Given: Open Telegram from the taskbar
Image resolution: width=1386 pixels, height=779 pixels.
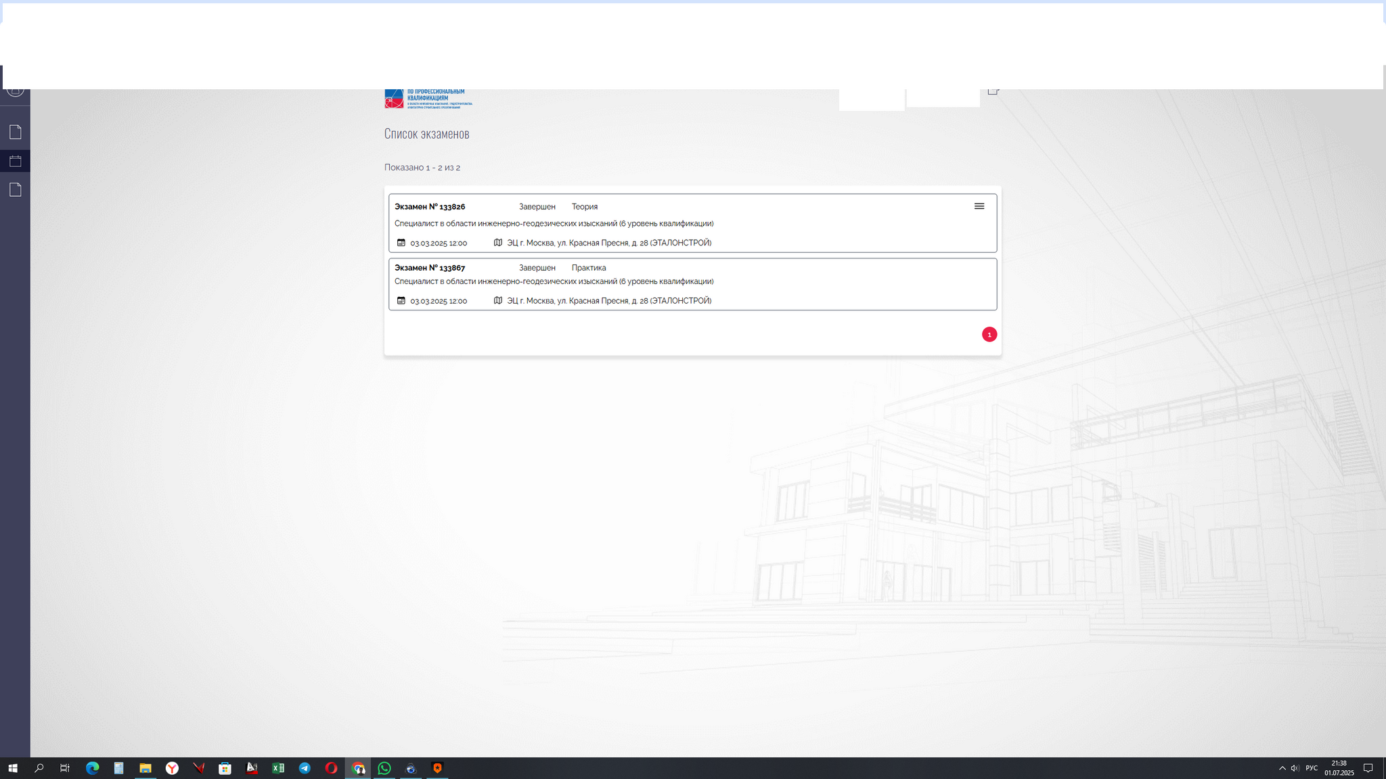Looking at the screenshot, I should tap(305, 768).
